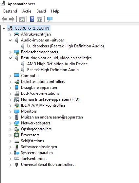
Task: Open the Bestand menu
Action: coord(10,11)
